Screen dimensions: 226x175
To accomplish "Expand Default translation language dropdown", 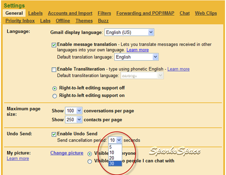I will coord(136,57).
